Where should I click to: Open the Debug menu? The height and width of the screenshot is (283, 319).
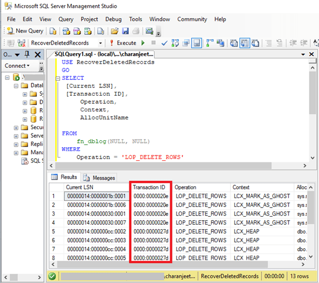tap(114, 20)
